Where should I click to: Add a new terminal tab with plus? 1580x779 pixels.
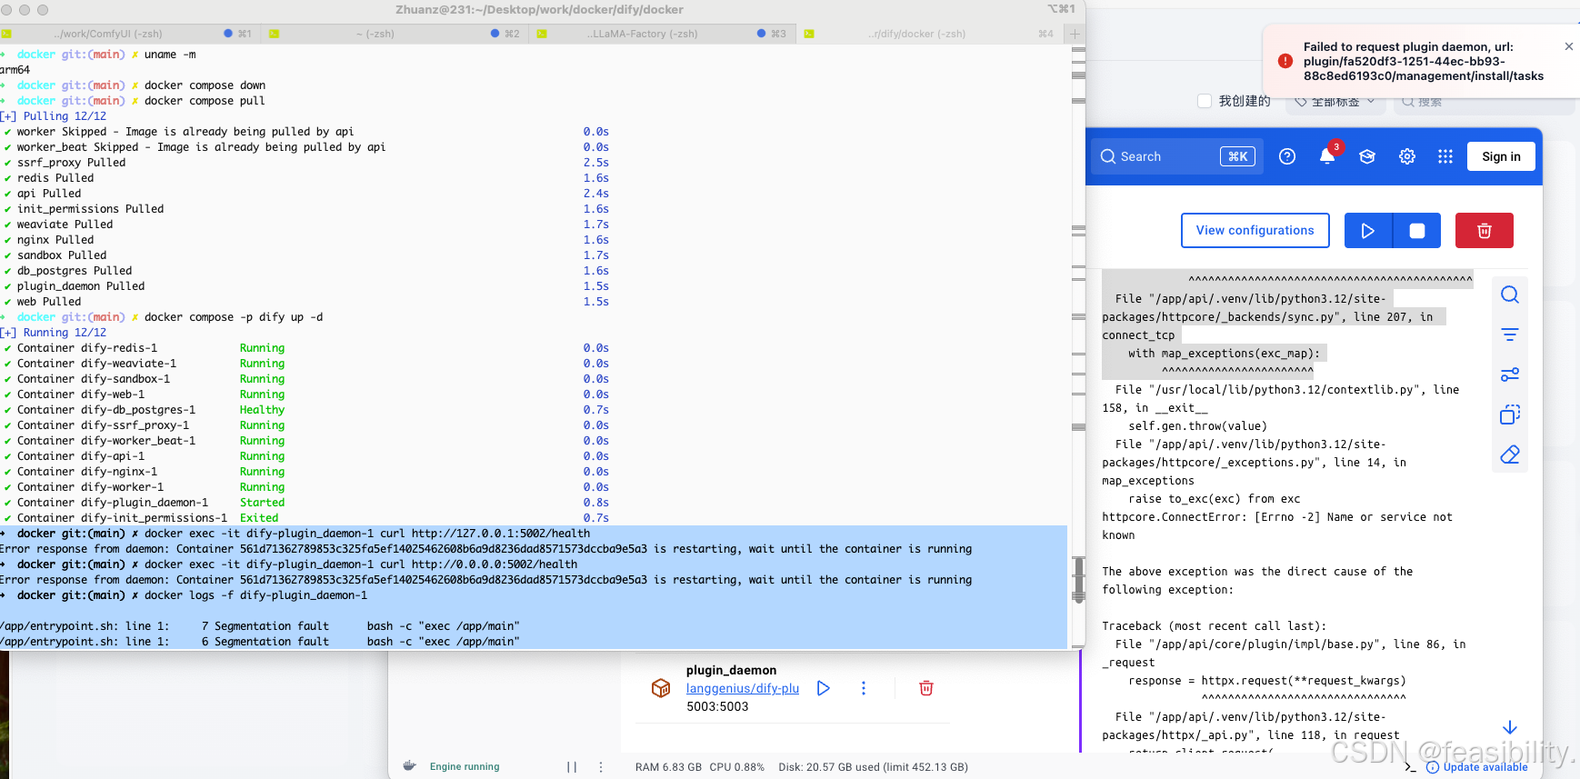pos(1075,34)
